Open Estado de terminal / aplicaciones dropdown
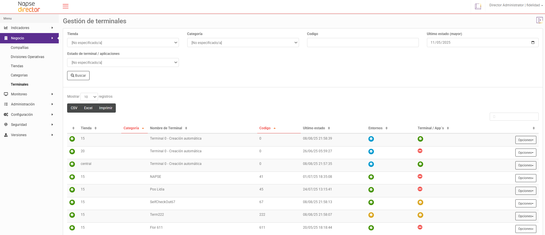545x235 pixels. 123,62
